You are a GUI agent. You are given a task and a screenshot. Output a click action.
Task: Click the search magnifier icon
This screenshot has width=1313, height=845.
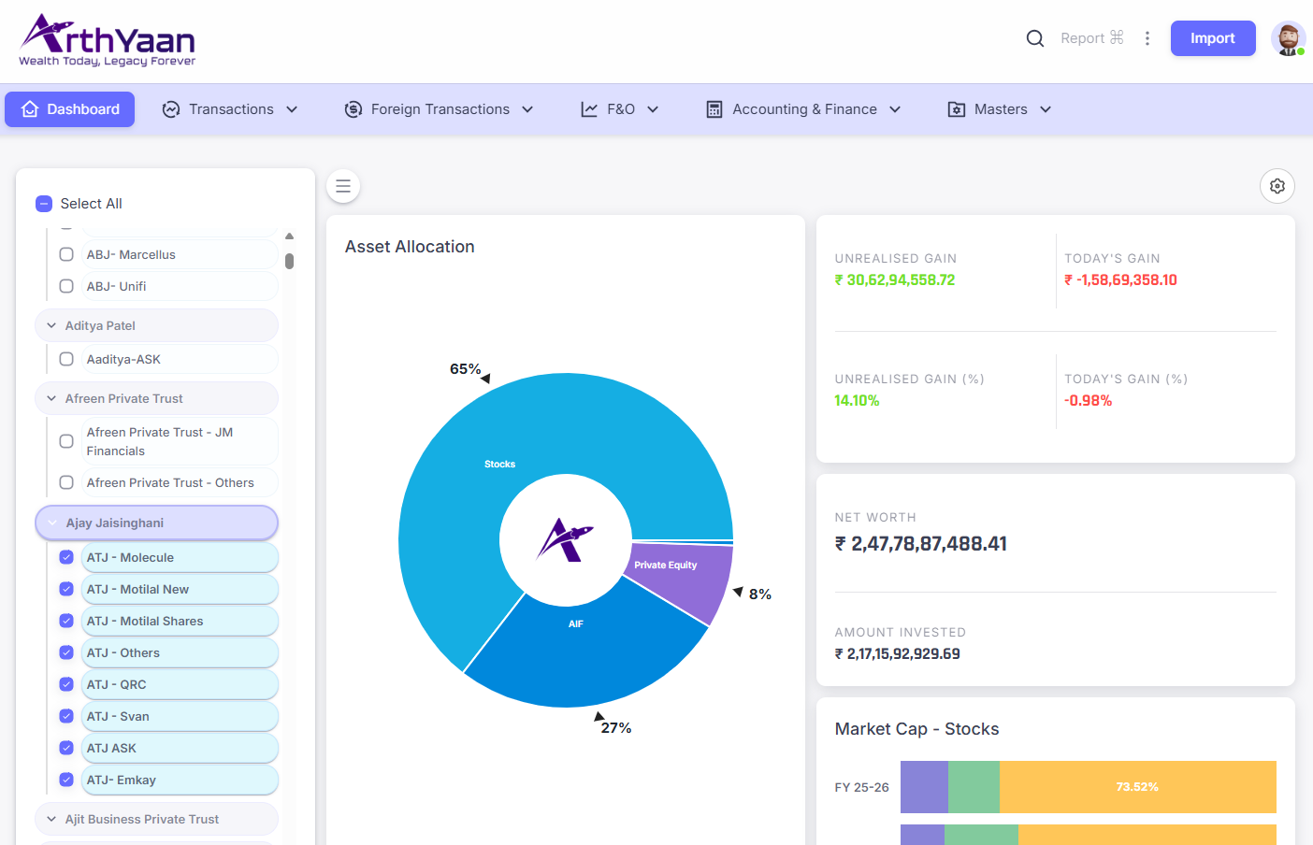click(1034, 38)
